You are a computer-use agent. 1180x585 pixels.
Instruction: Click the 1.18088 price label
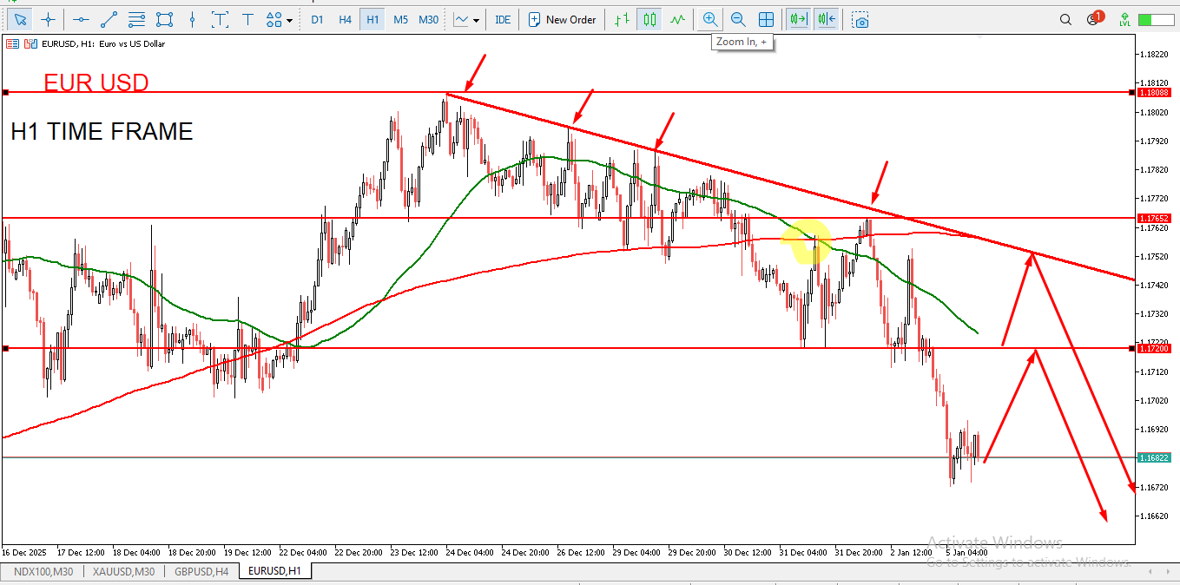pyautogui.click(x=1154, y=92)
